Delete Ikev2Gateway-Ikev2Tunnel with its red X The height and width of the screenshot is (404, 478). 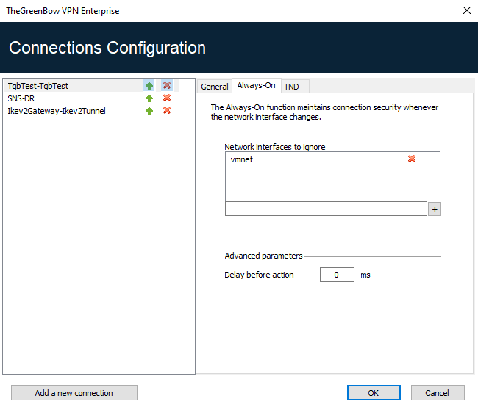tap(167, 110)
